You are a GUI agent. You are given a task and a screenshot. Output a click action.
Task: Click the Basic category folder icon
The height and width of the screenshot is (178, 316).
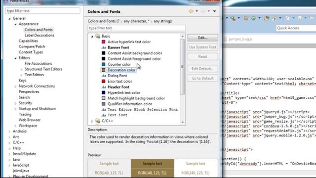[98, 36]
